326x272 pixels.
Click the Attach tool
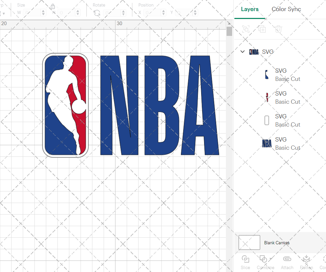tap(287, 263)
